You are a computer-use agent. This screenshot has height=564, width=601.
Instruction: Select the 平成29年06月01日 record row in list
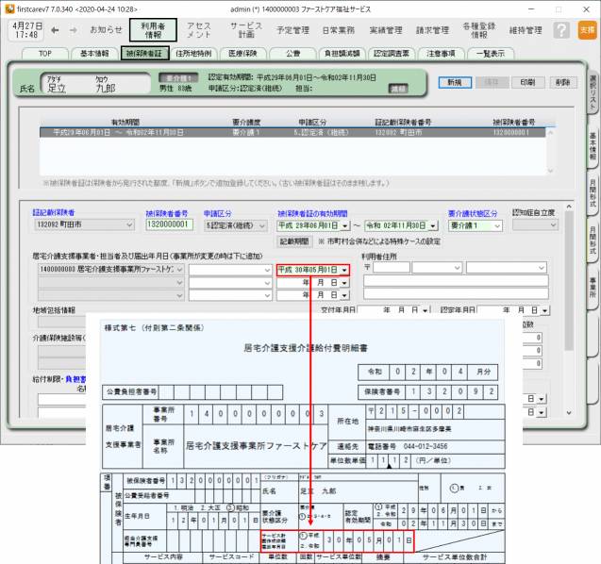tap(283, 134)
